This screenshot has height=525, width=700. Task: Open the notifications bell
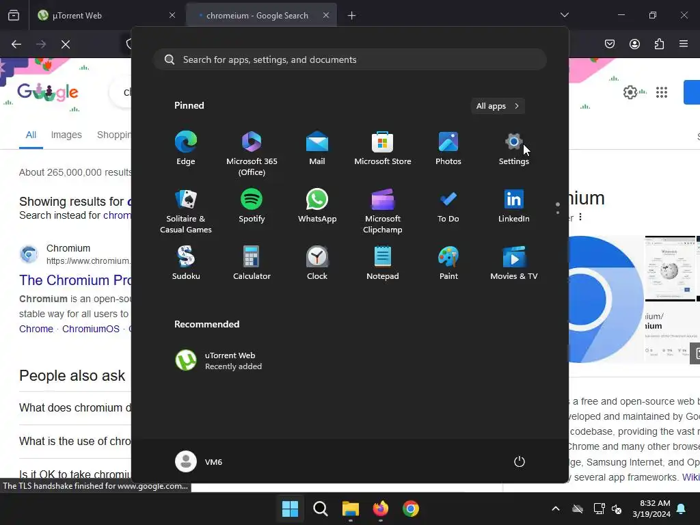pyautogui.click(x=682, y=509)
